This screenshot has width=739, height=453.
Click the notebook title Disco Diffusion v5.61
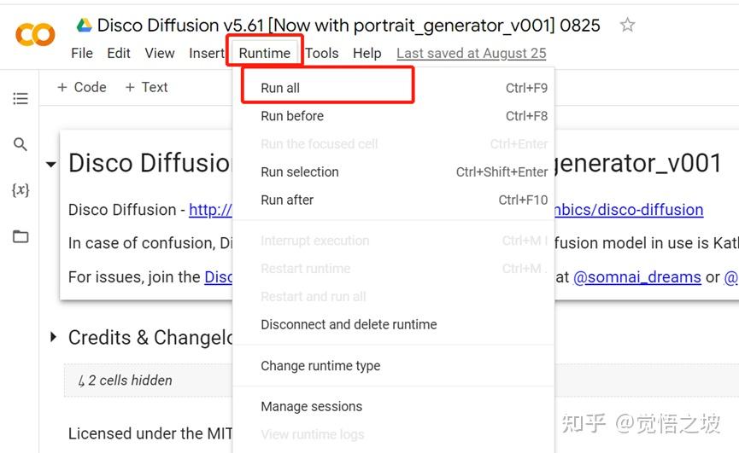click(349, 25)
